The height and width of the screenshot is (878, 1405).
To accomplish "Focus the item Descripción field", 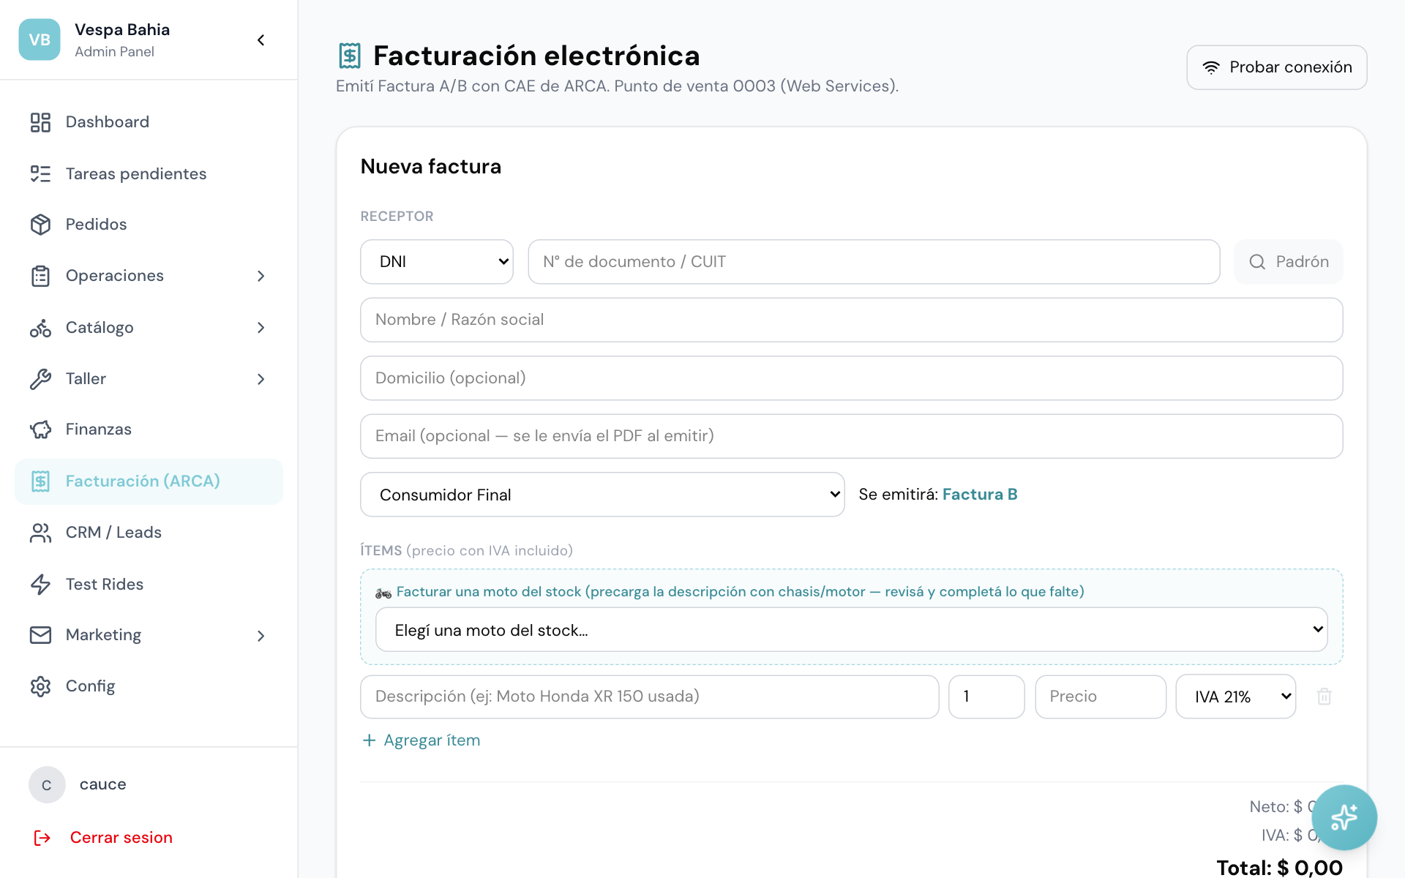I will coord(649,697).
